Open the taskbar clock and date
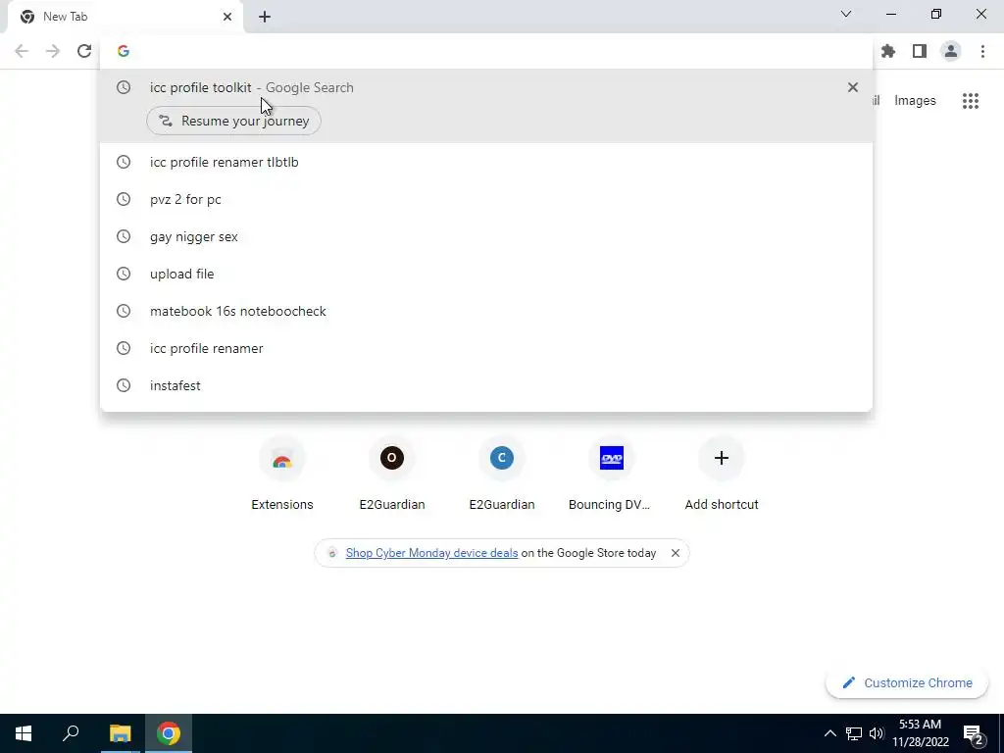Viewport: 1004px width, 753px height. (x=920, y=733)
